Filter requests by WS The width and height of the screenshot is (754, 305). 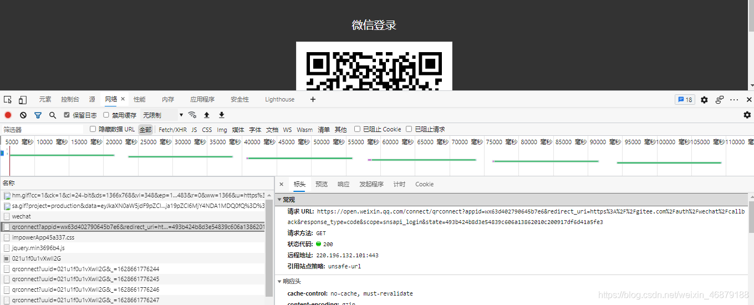coord(287,130)
